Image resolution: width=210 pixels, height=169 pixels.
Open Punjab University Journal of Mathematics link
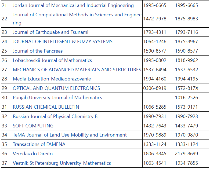click(x=57, y=98)
